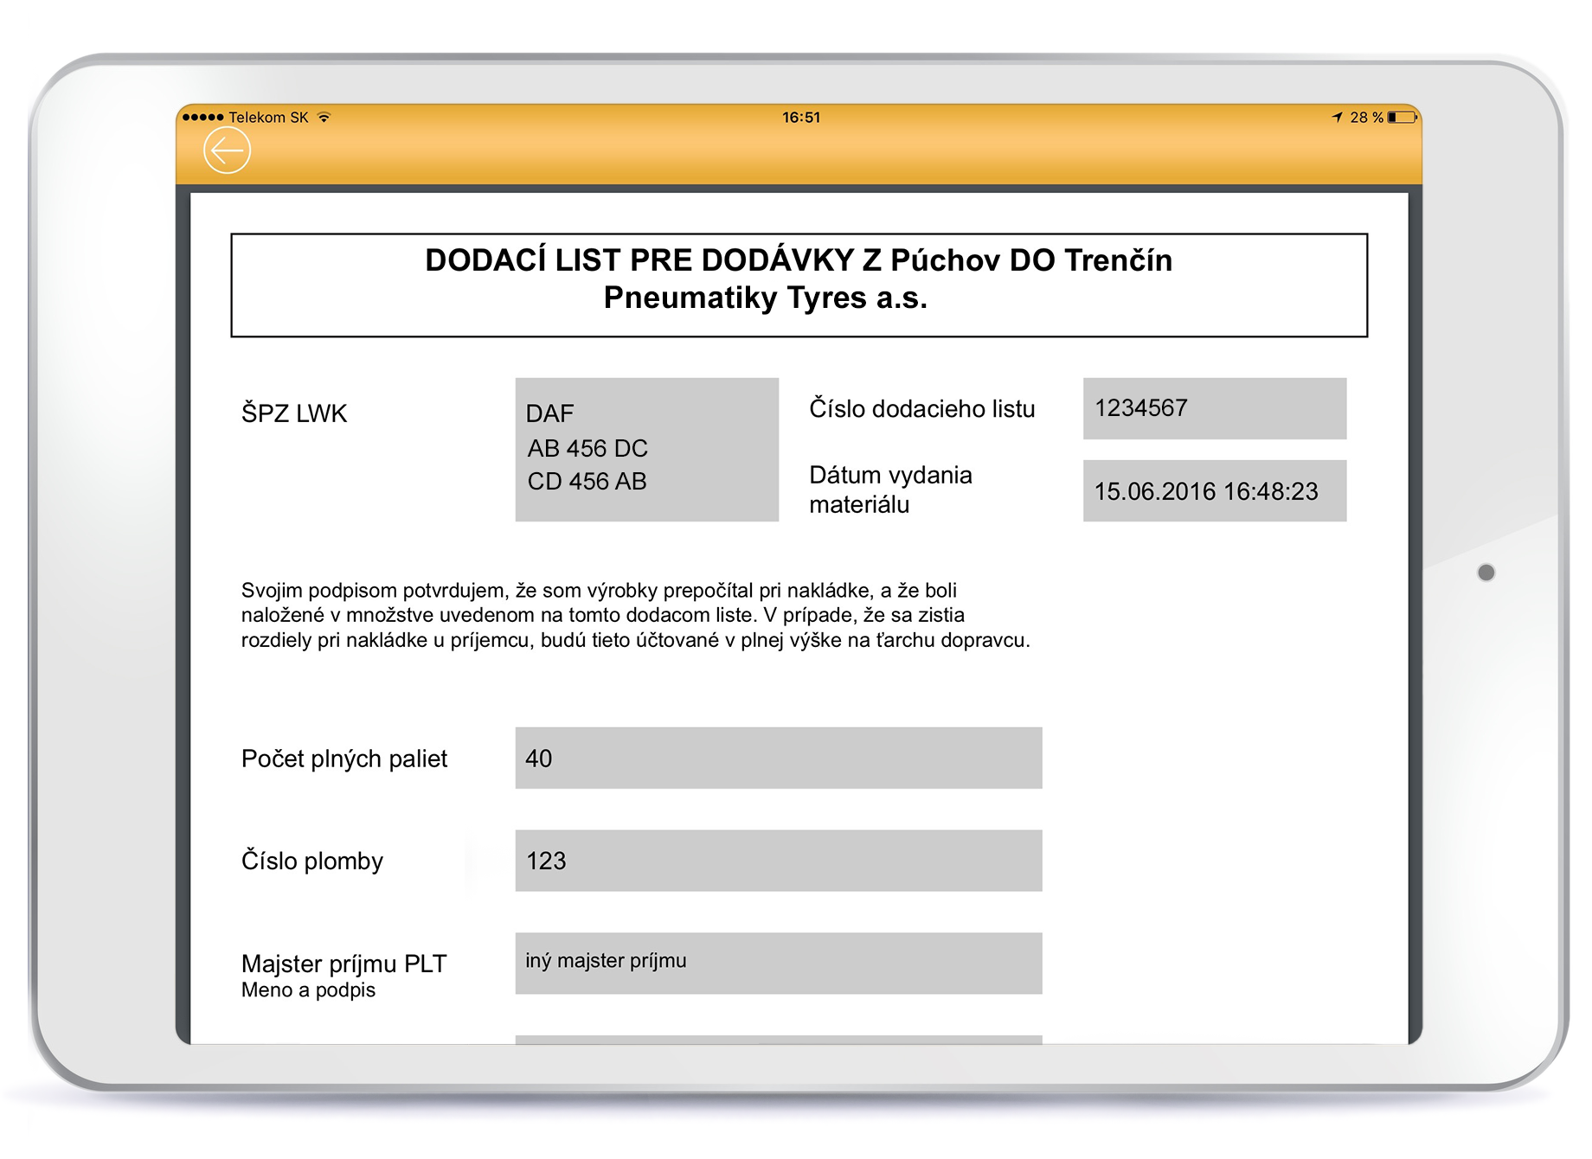Click the 'Meno a podpis' sublabel
The image size is (1592, 1159).
(309, 990)
